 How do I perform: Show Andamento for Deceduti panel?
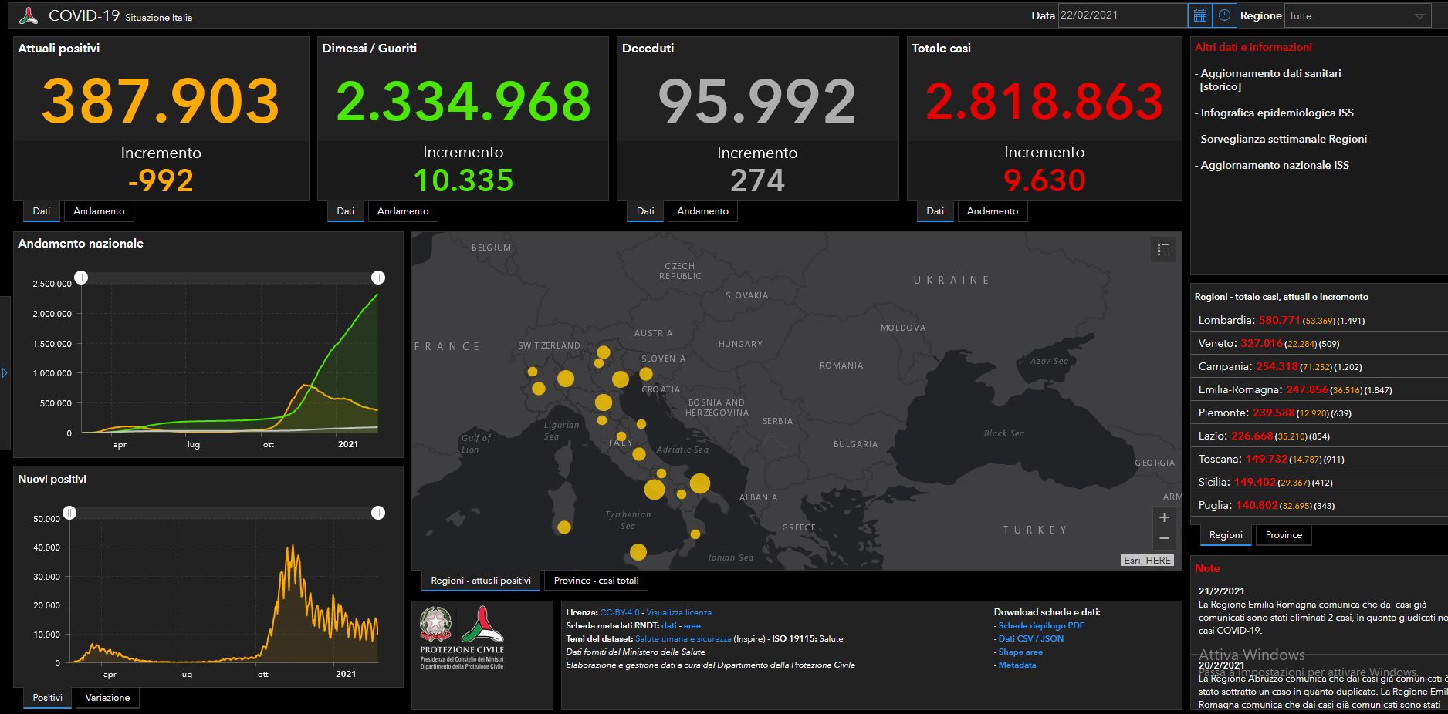pyautogui.click(x=702, y=211)
